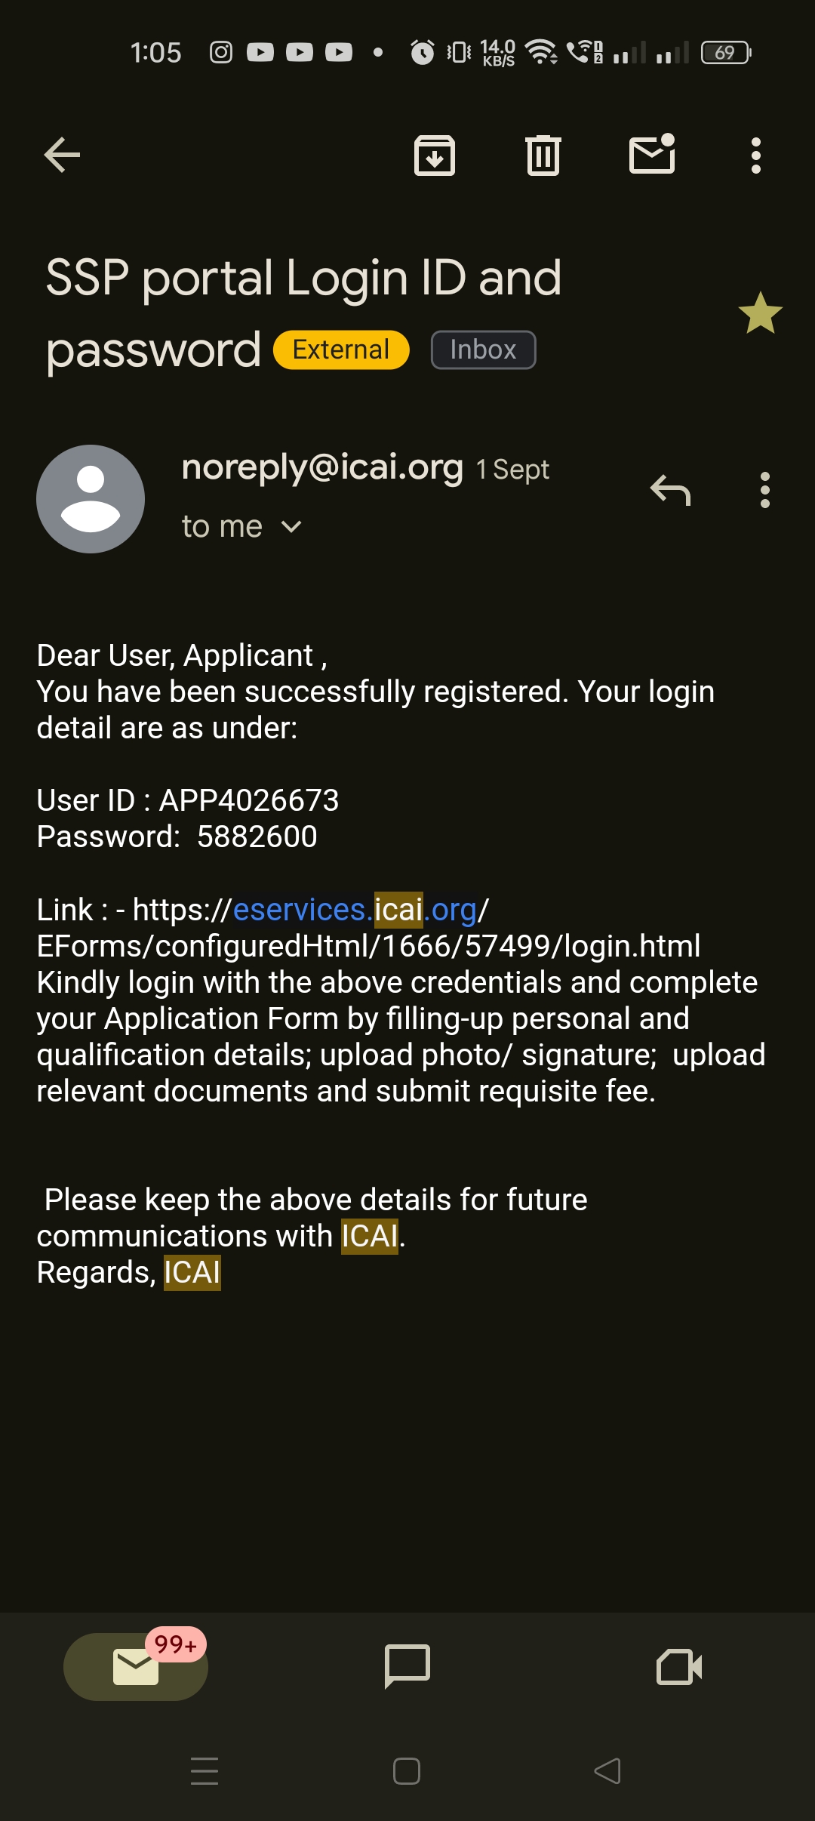Tap the sender name noreply@icai.org
Image resolution: width=815 pixels, height=1821 pixels.
322,467
